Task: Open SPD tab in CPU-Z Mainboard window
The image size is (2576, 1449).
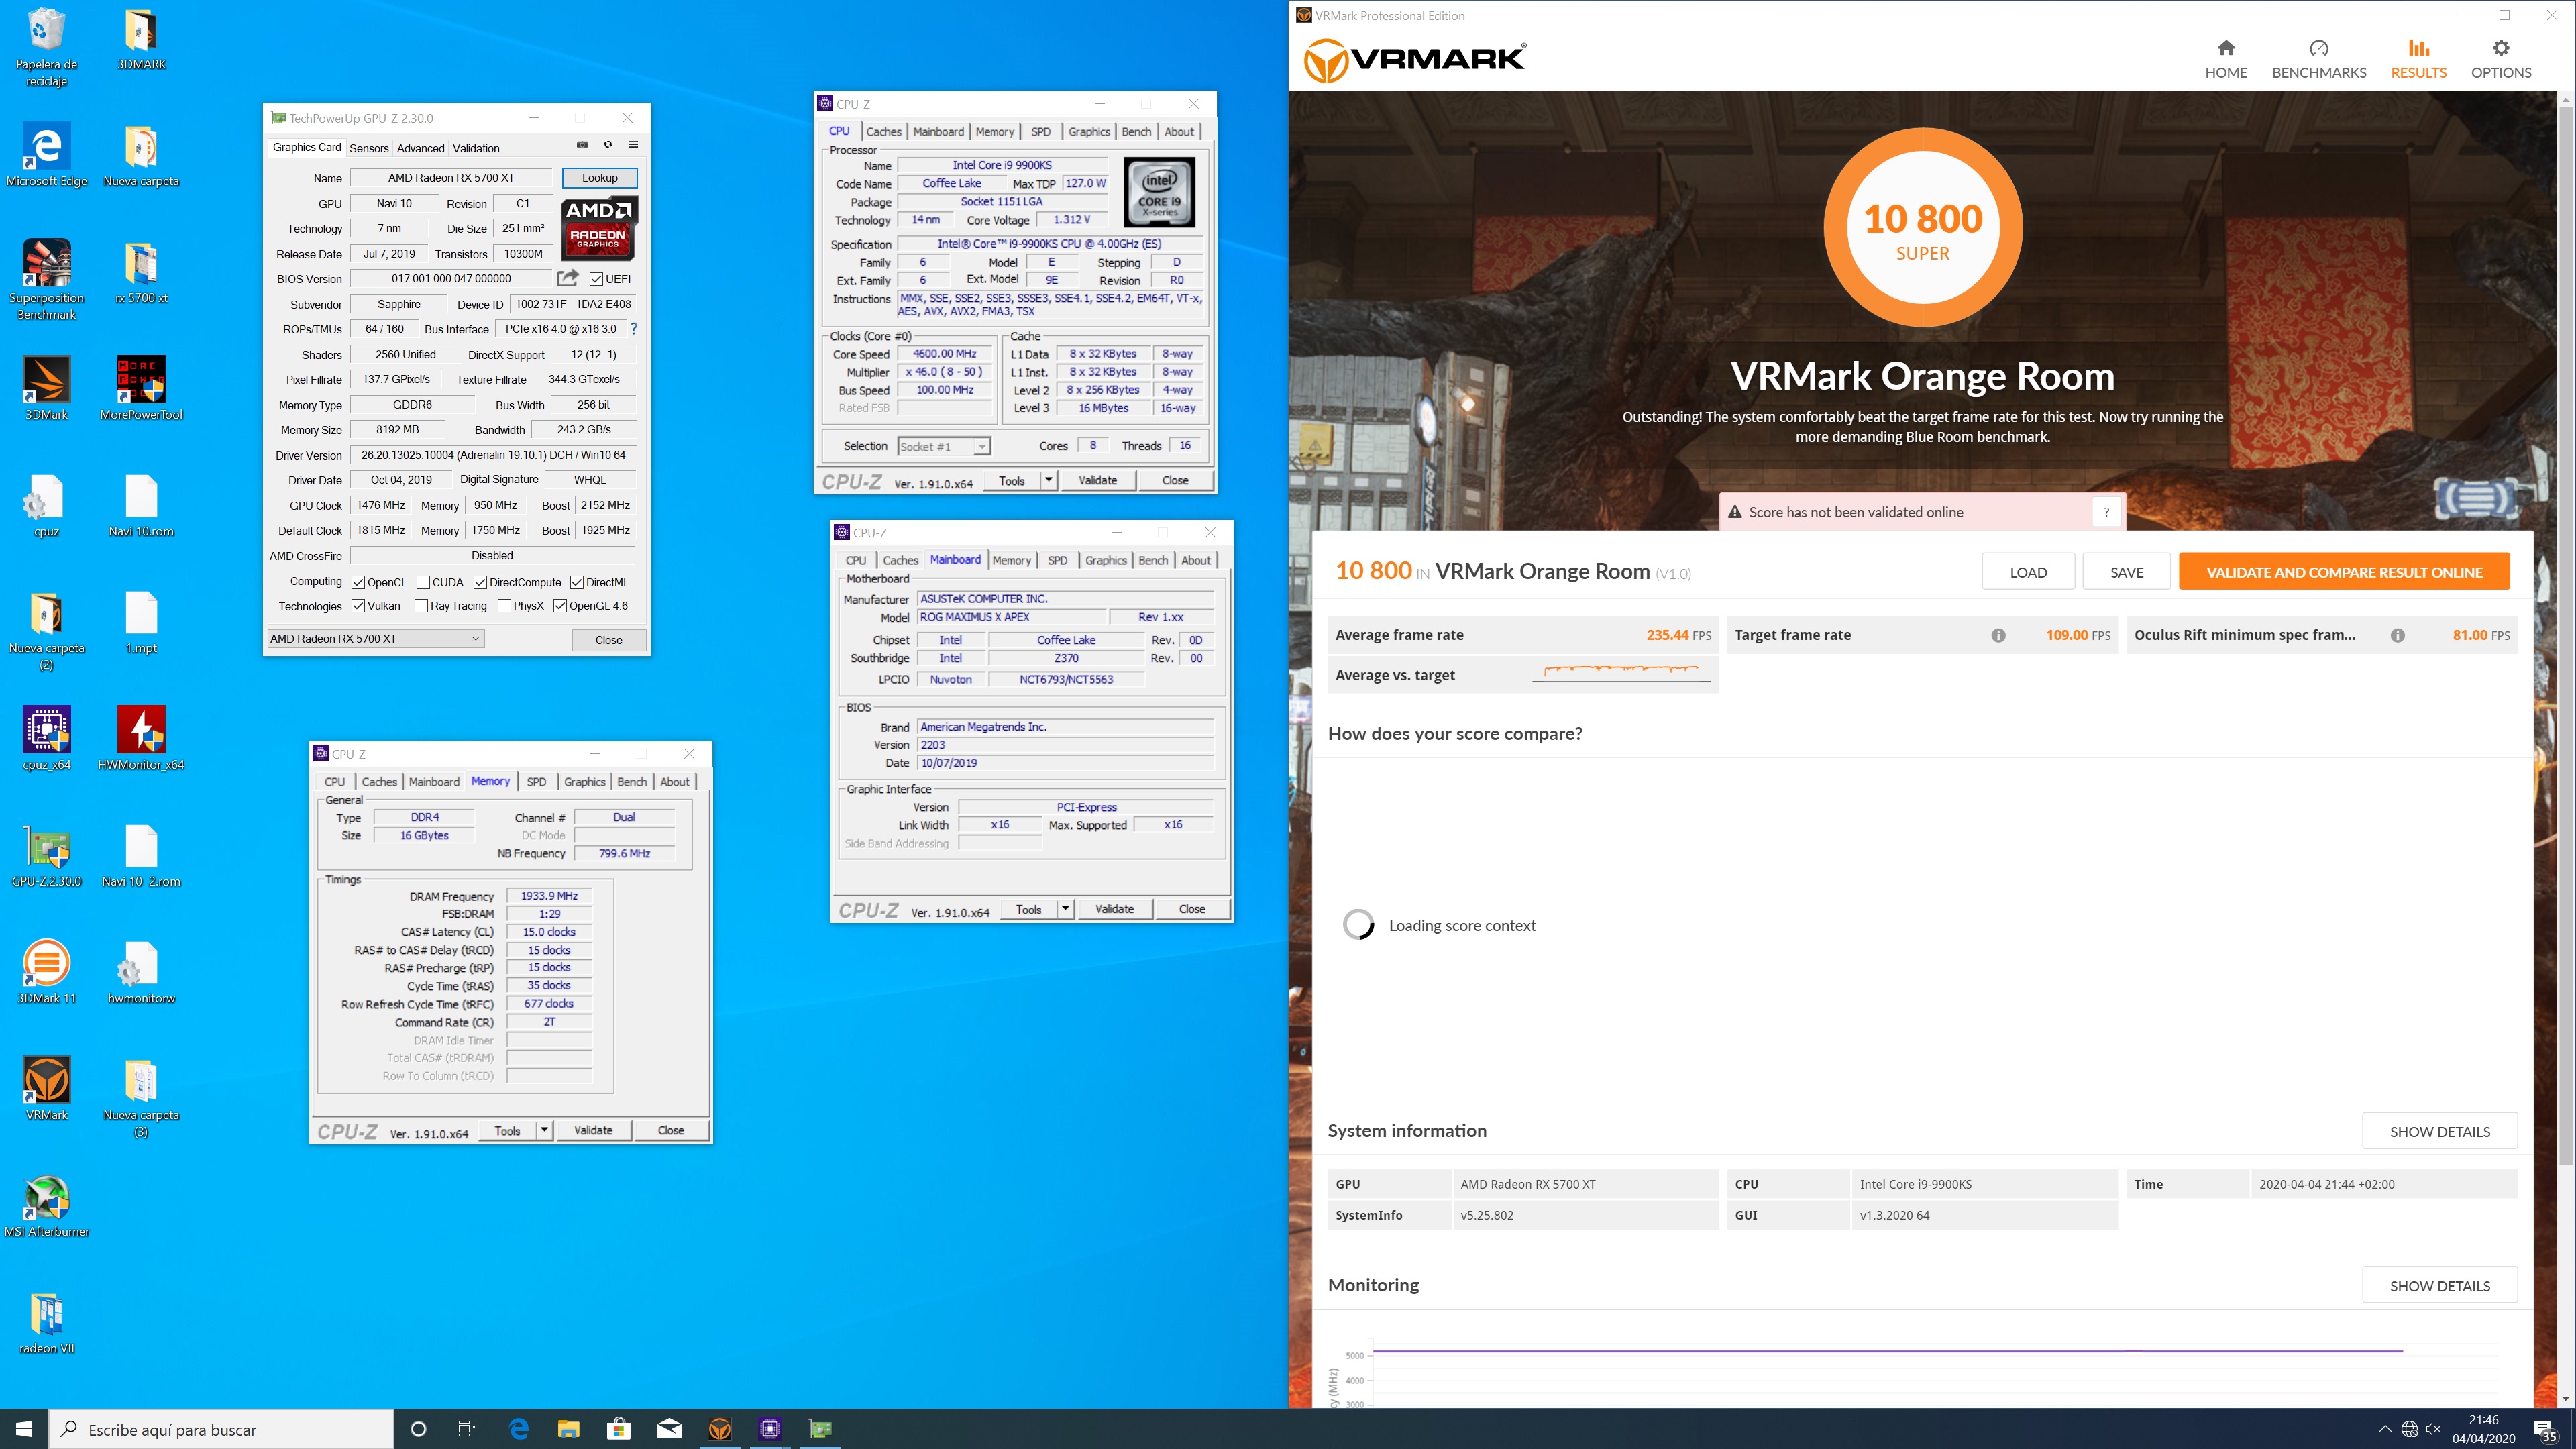Action: (x=1057, y=560)
